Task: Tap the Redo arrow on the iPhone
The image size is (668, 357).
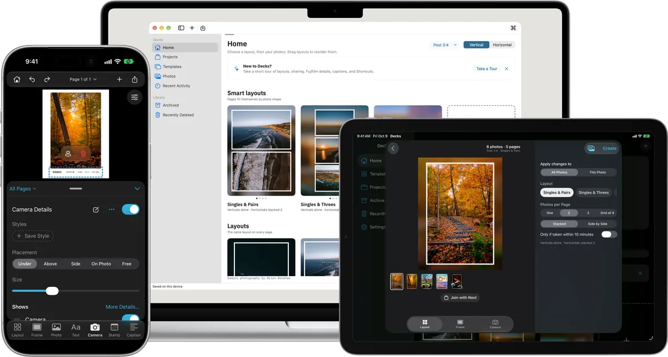Action: click(47, 80)
